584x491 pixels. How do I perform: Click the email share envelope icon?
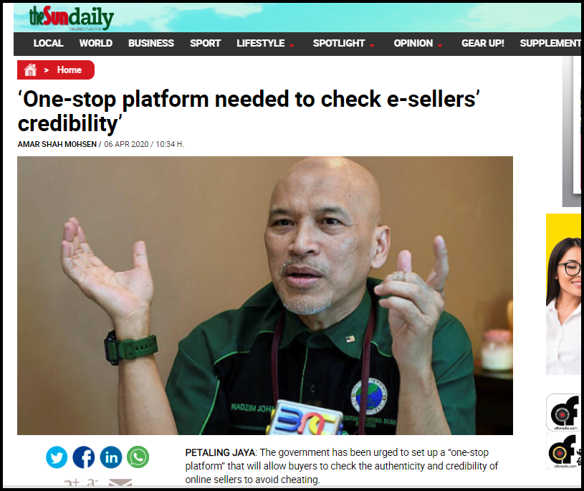tap(120, 482)
